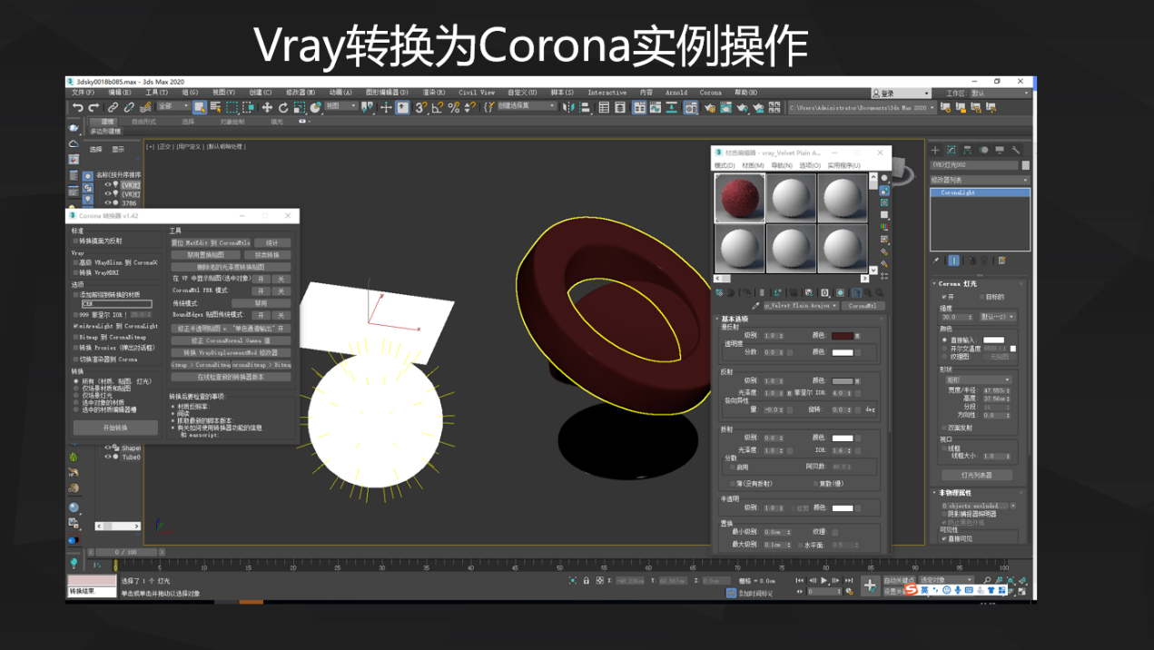Open 导航(N) menu in material editor
This screenshot has height=650, width=1154.
click(x=782, y=166)
